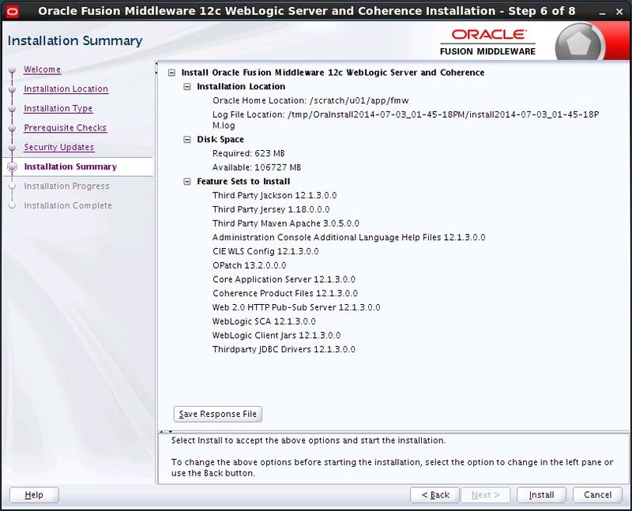Select OPatch 13.2.0.0.0 entry
The width and height of the screenshot is (632, 511).
point(250,265)
